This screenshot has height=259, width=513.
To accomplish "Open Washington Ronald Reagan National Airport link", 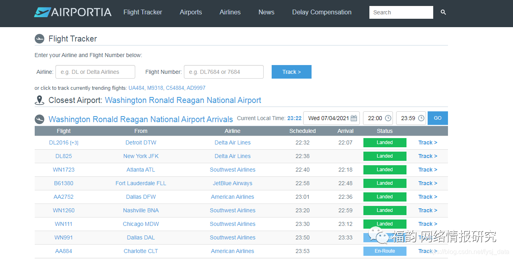I will pyautogui.click(x=183, y=100).
